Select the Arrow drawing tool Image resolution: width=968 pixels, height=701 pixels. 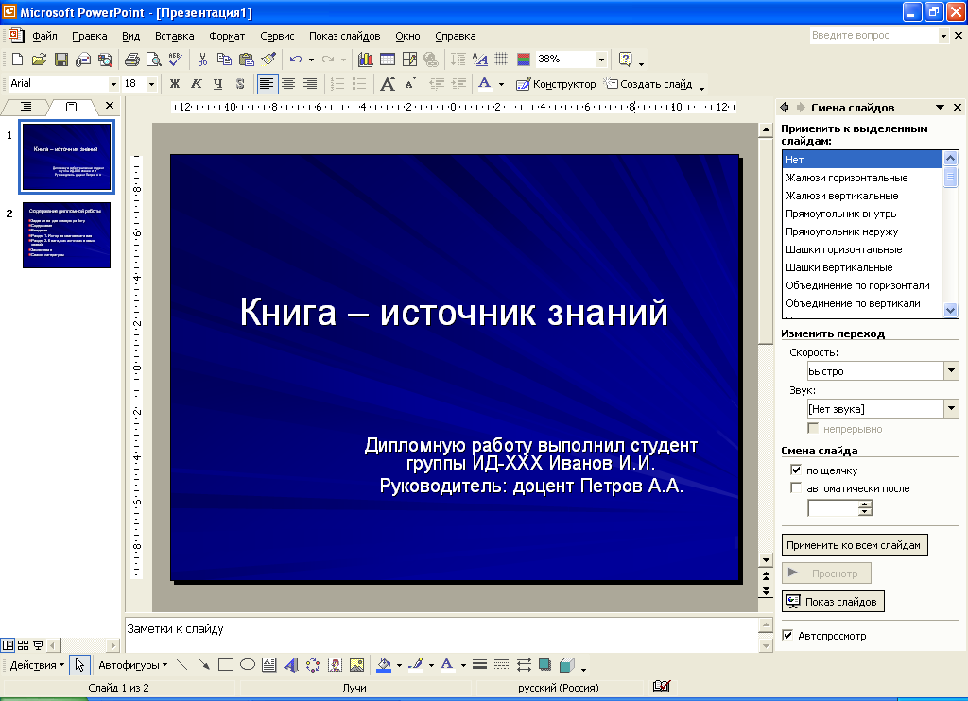pyautogui.click(x=204, y=664)
